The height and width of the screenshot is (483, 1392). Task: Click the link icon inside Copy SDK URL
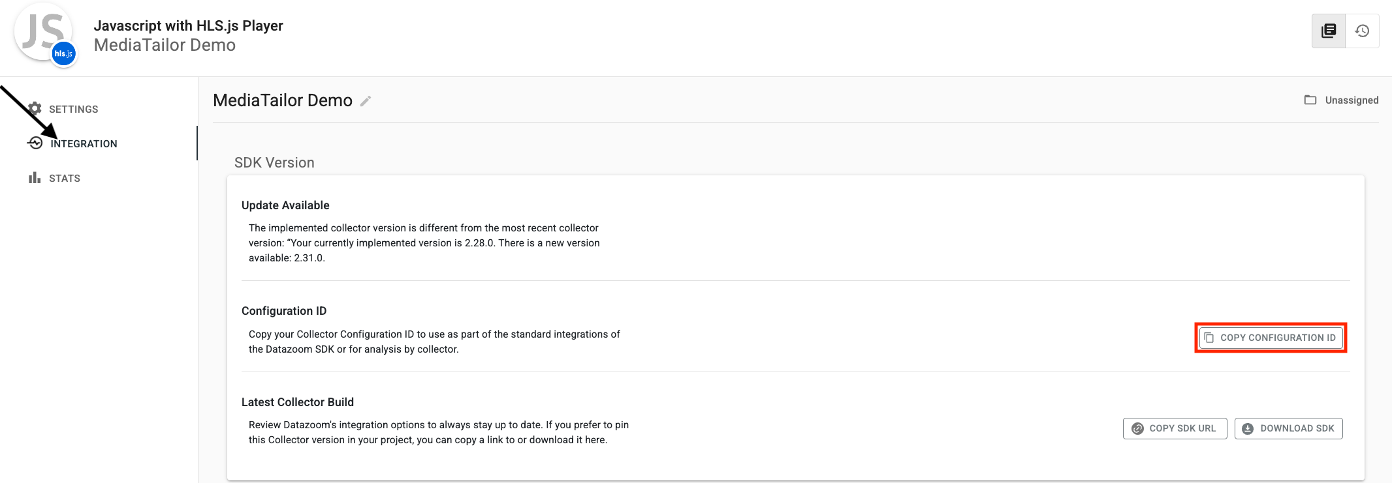click(x=1137, y=428)
